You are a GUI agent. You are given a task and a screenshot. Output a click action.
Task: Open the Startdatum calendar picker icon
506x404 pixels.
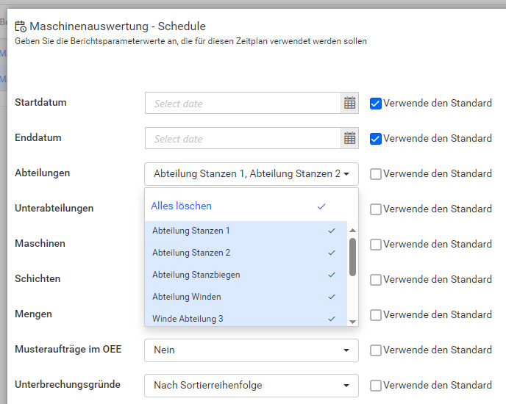(349, 103)
